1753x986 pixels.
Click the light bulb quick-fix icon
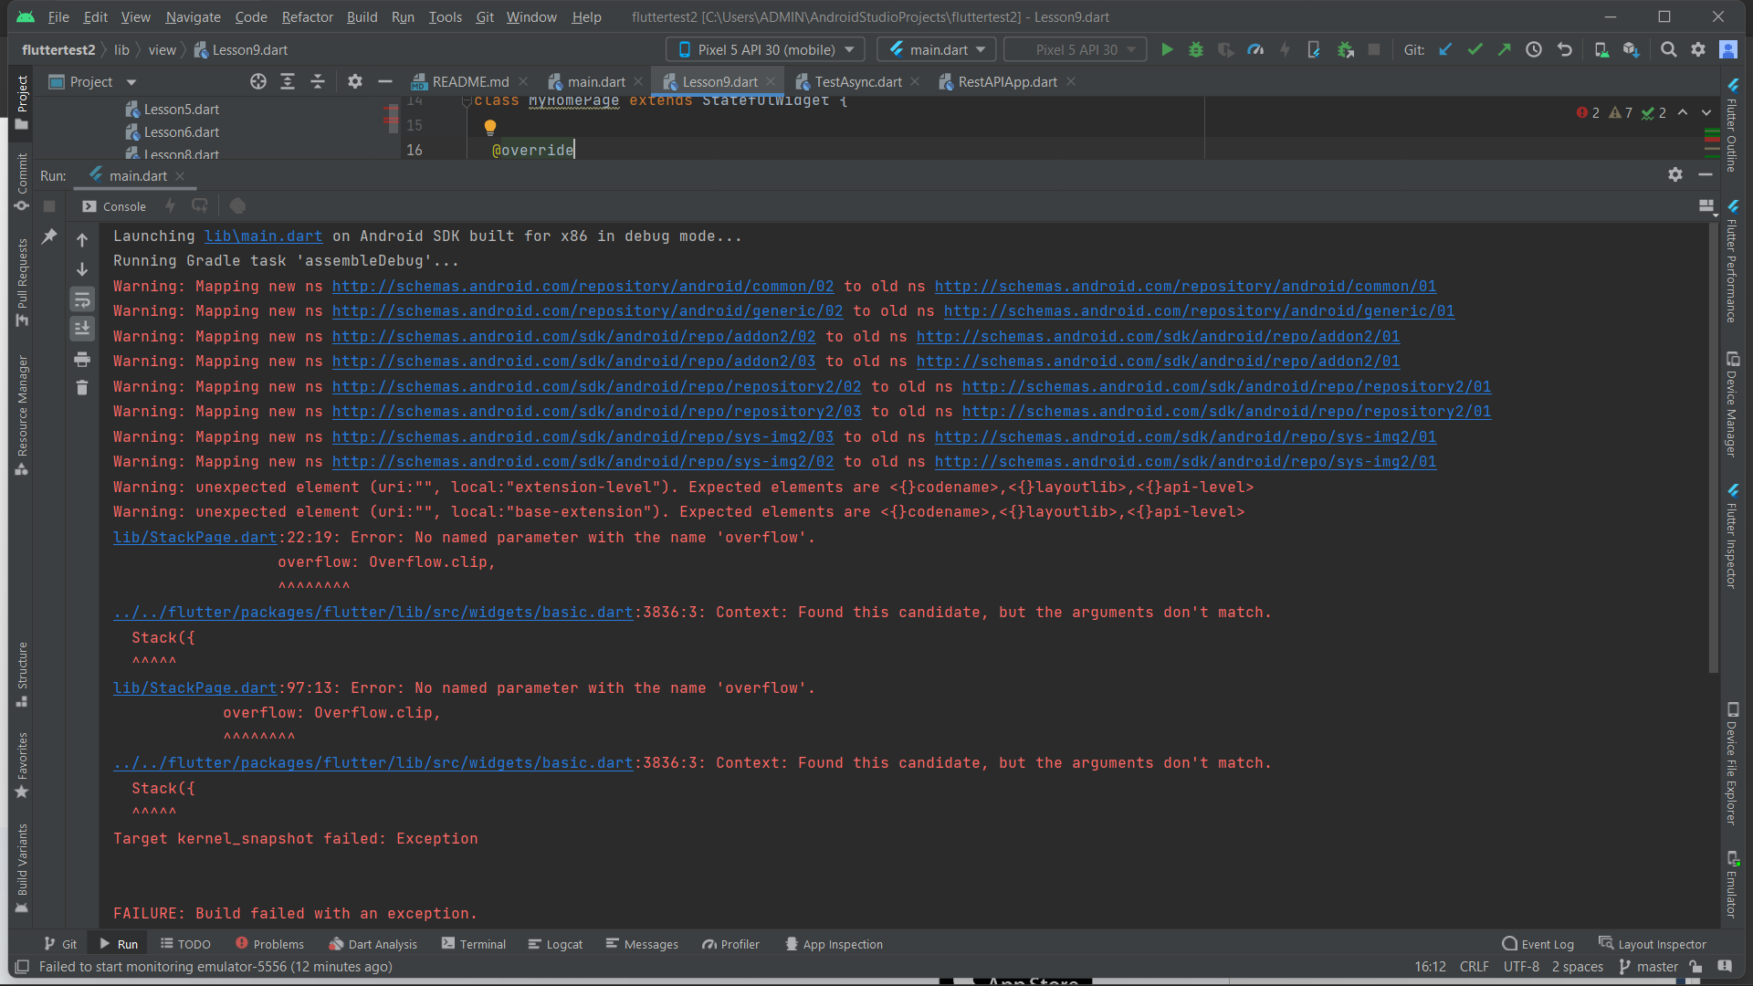coord(490,127)
